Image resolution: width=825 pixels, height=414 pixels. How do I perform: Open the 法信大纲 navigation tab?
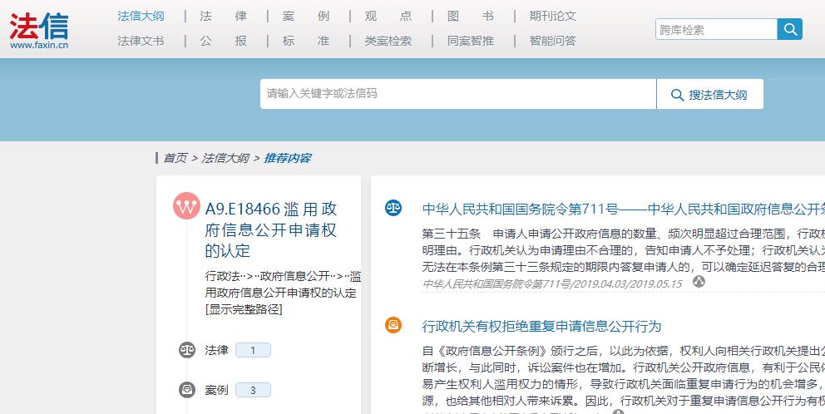[141, 17]
